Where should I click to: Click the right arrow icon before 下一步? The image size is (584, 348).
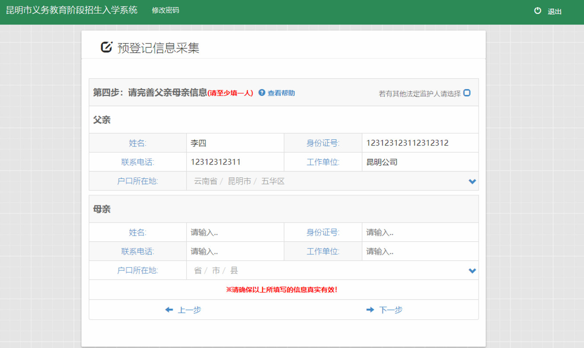point(370,310)
